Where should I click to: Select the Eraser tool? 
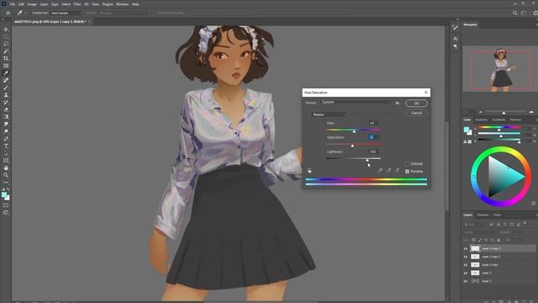pyautogui.click(x=6, y=109)
